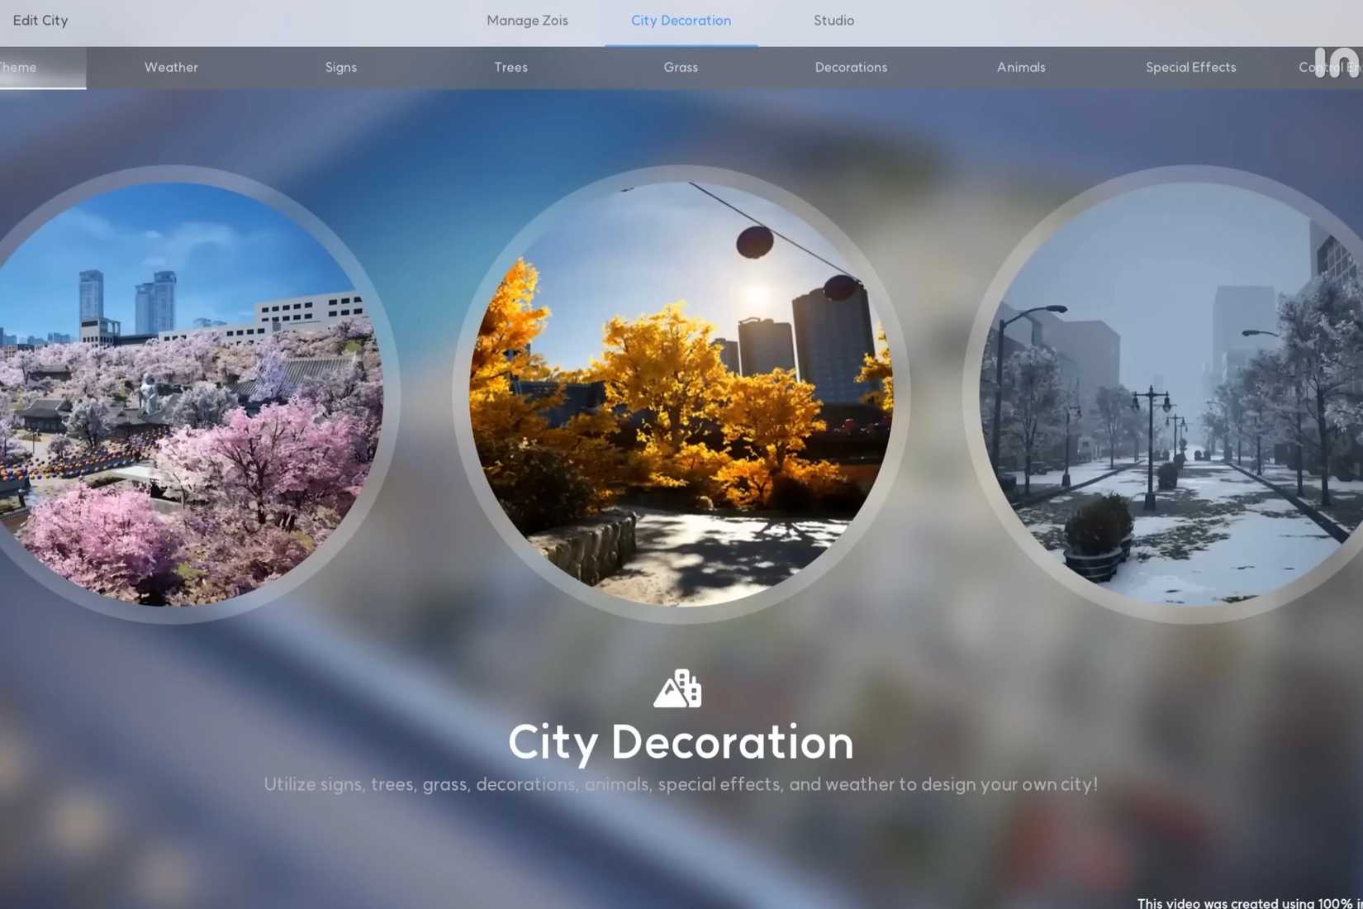Image resolution: width=1363 pixels, height=909 pixels.
Task: Switch to the Grass category
Action: click(681, 68)
